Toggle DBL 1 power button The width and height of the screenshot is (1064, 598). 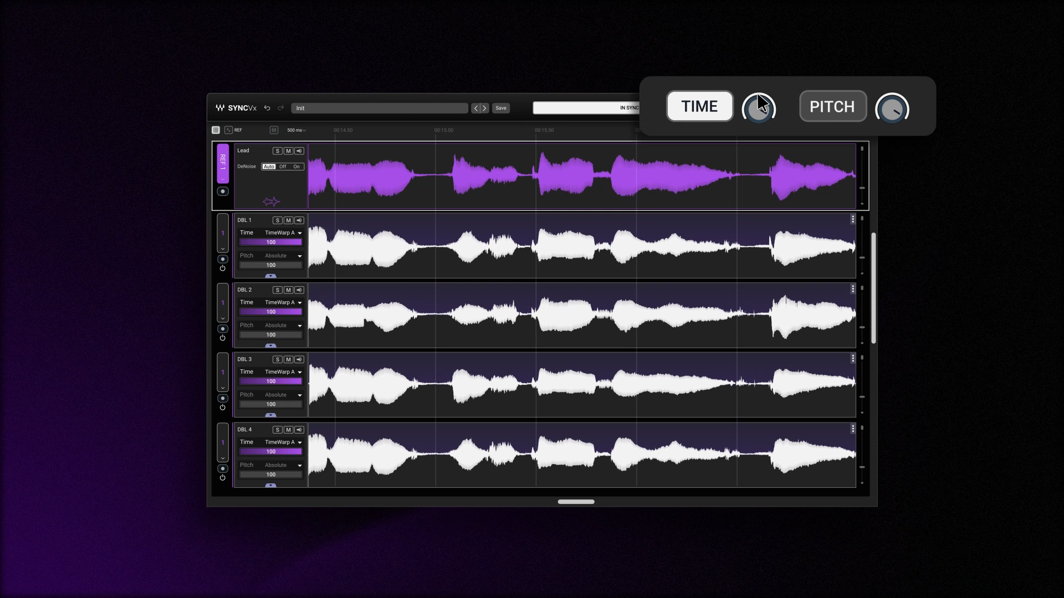click(223, 269)
